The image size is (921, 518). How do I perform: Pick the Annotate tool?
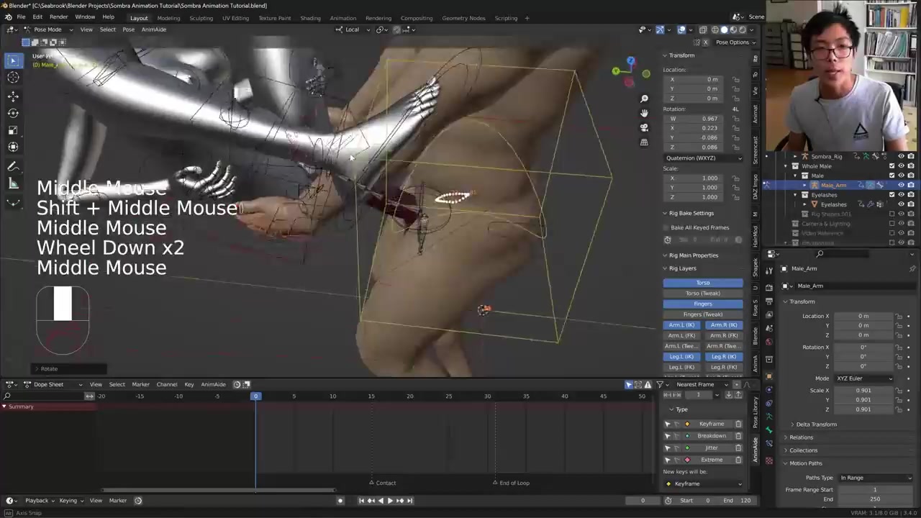pyautogui.click(x=13, y=166)
